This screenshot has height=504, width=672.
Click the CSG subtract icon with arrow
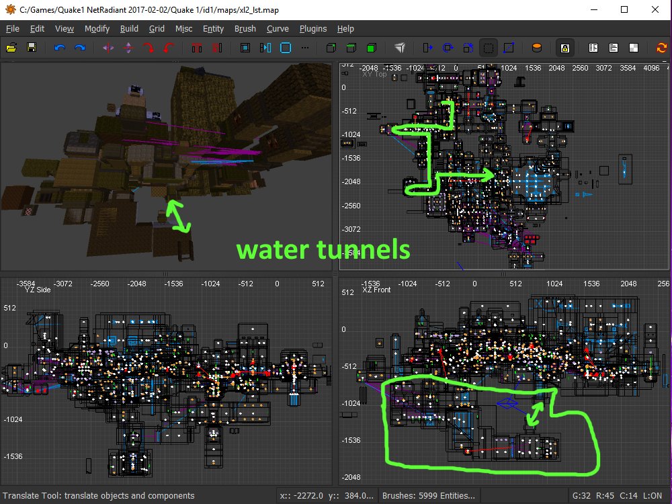point(265,48)
